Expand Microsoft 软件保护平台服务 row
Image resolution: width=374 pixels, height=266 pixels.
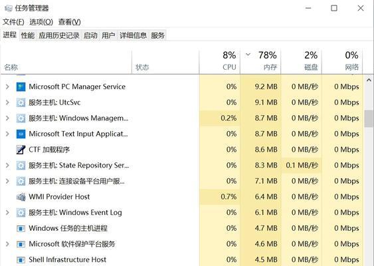[7, 244]
